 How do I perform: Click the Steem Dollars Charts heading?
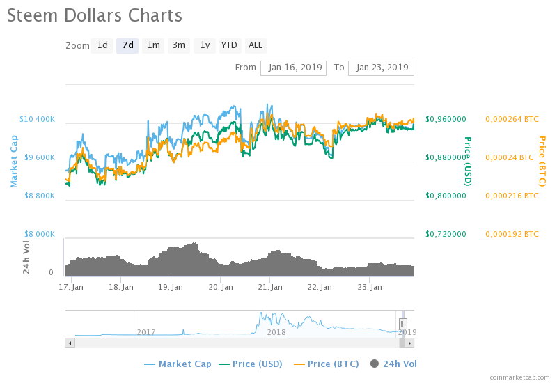coord(95,15)
